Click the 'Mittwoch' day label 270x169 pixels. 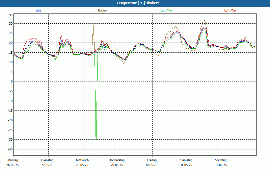coord(82,160)
